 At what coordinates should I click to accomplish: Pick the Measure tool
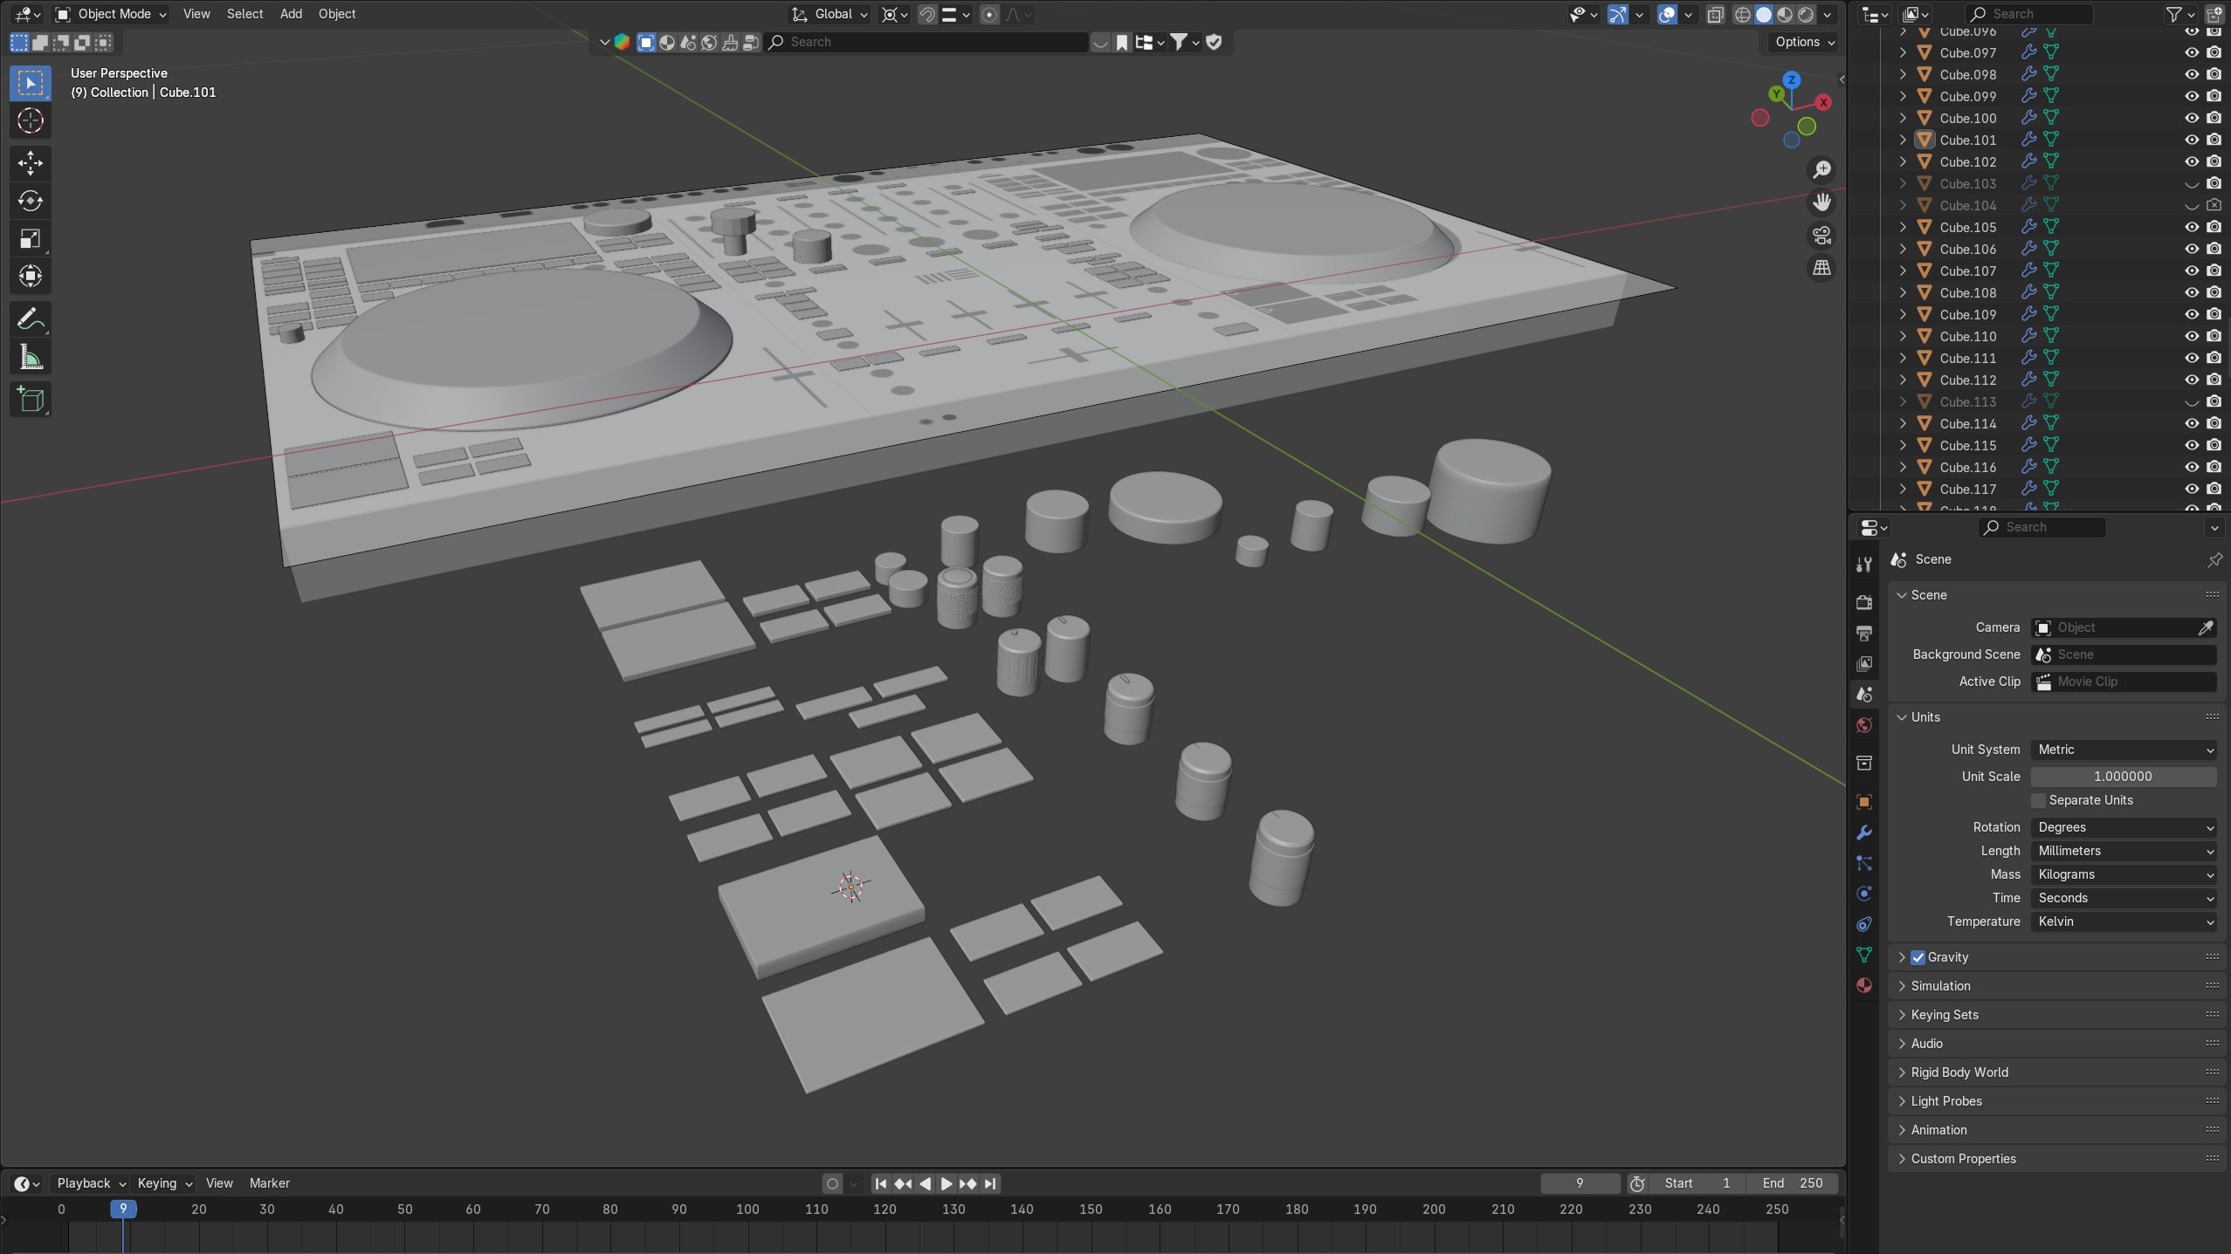pos(31,358)
